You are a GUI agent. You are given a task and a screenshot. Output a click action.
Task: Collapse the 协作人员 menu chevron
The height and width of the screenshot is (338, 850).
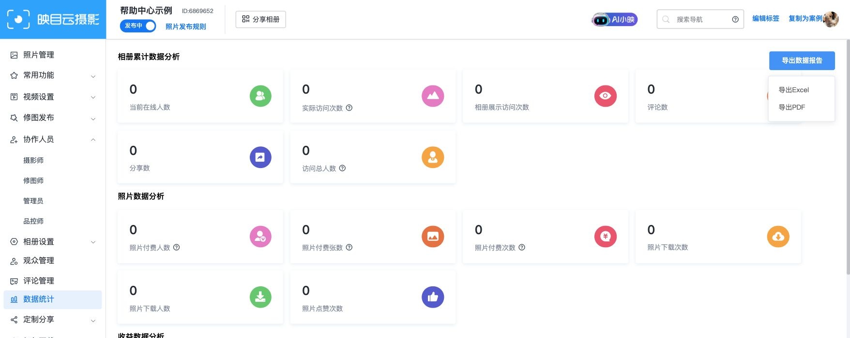coord(93,140)
